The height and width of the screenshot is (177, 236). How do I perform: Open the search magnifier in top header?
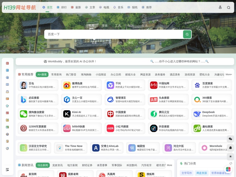pyautogui.click(x=228, y=7)
